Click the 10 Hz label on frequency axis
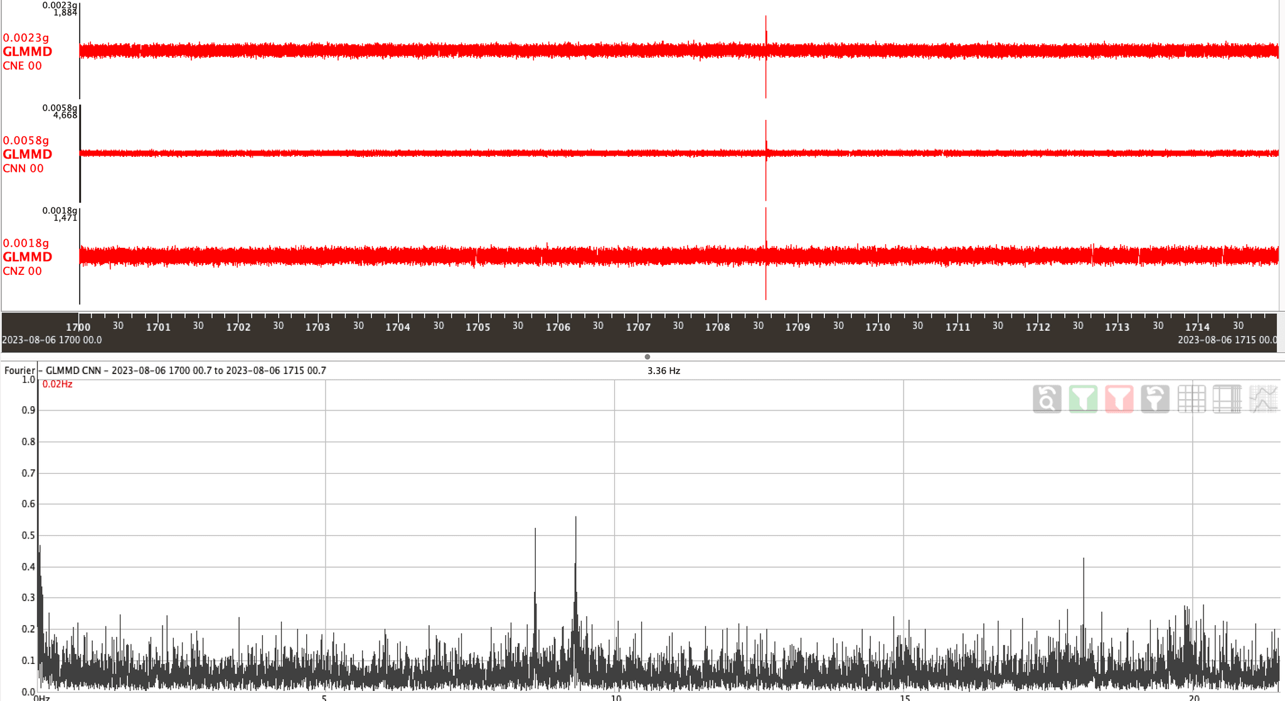 pyautogui.click(x=616, y=697)
